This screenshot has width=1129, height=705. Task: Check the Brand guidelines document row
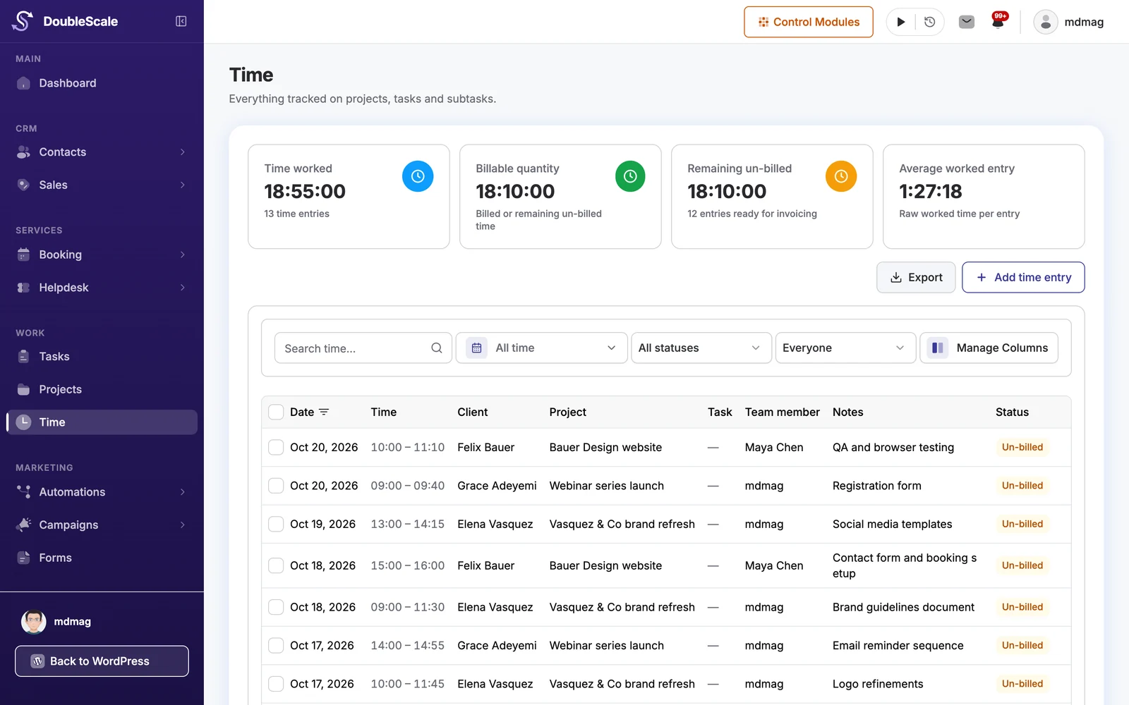click(276, 607)
